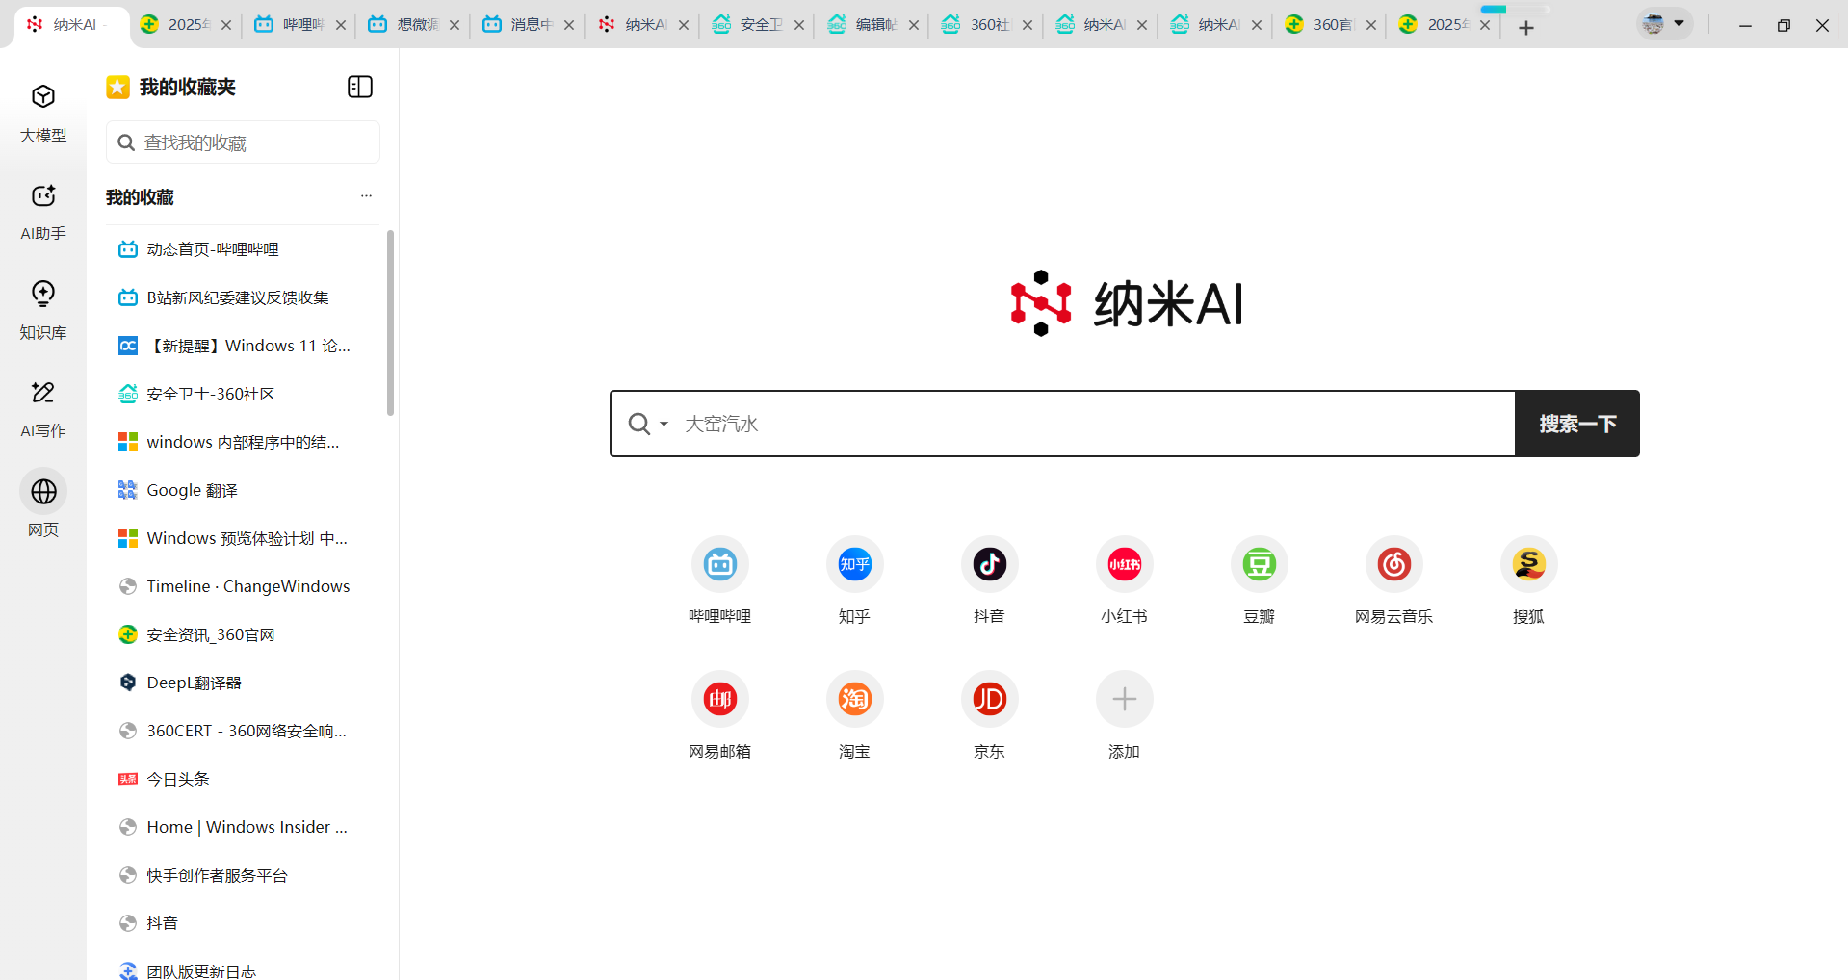Open the 哔哩哔哩 shortcut tile
The image size is (1848, 980).
click(719, 564)
